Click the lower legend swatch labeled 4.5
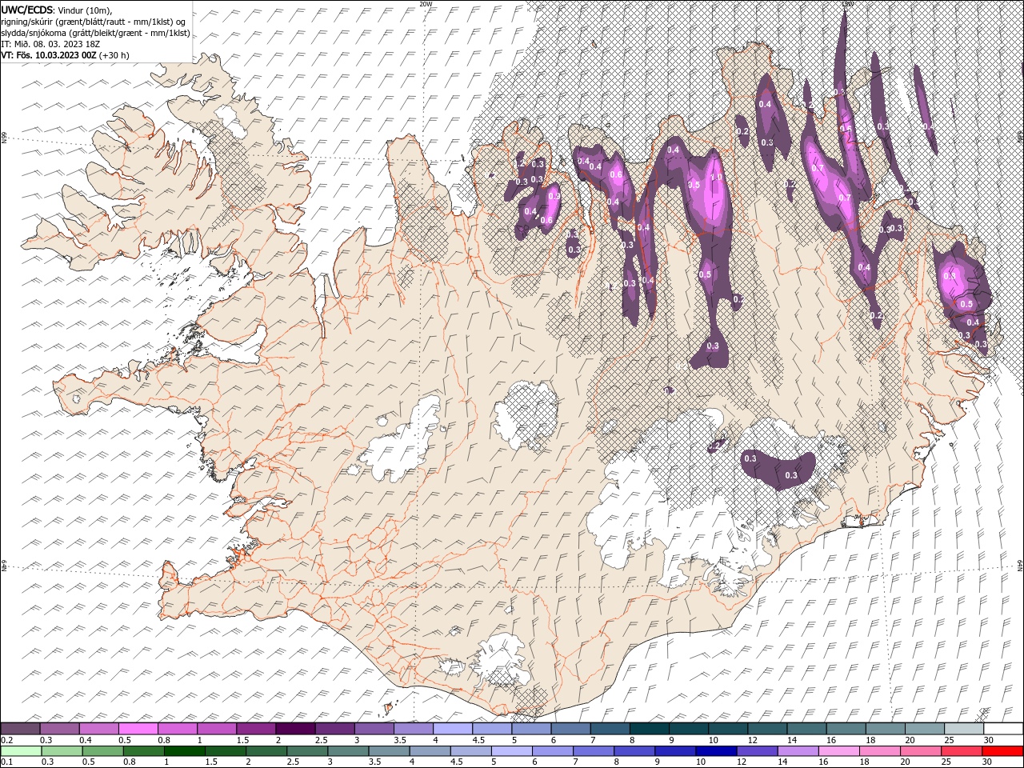The width and height of the screenshot is (1024, 768). [470, 751]
